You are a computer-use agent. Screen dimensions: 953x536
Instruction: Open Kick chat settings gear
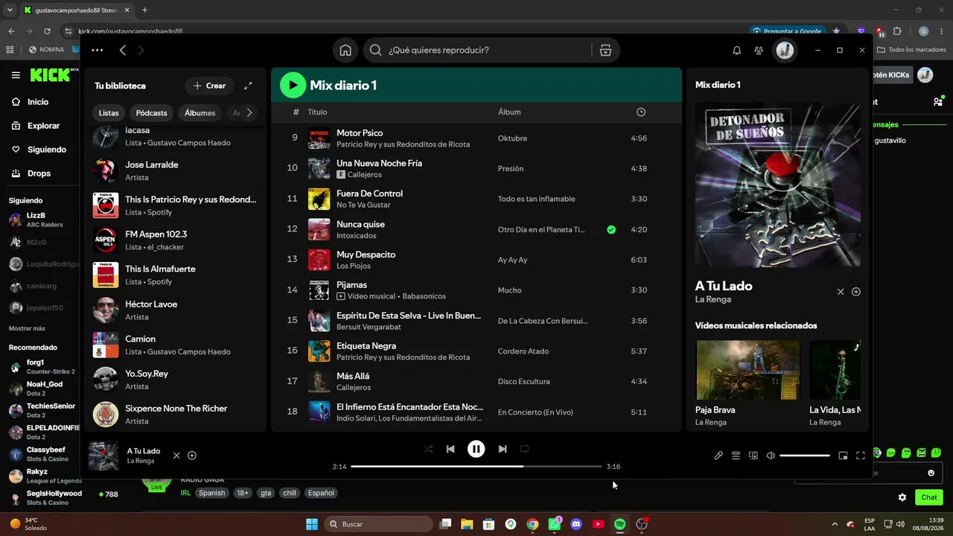[902, 497]
